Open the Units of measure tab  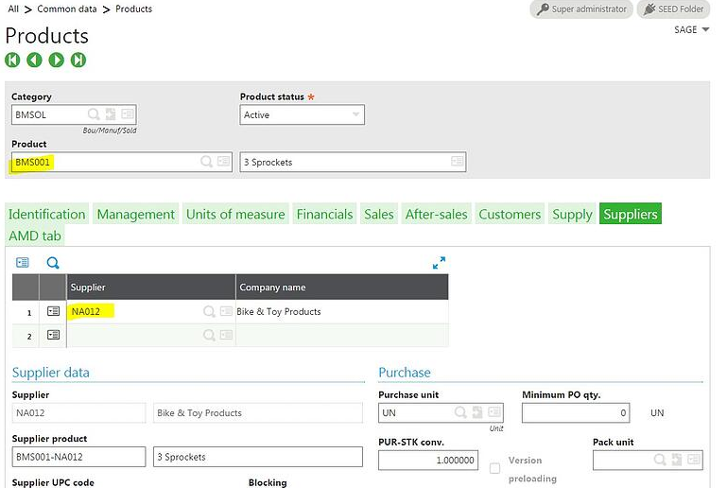tap(235, 215)
